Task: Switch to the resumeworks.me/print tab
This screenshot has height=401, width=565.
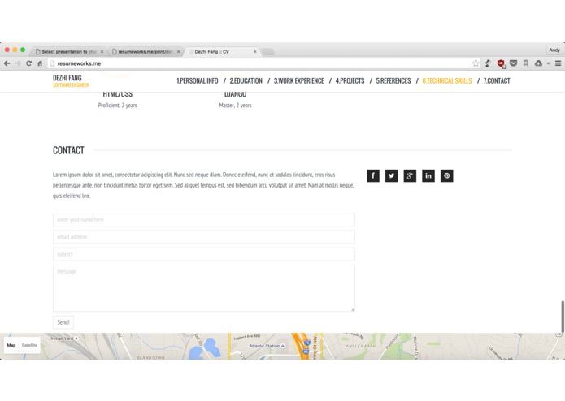Action: (x=144, y=51)
